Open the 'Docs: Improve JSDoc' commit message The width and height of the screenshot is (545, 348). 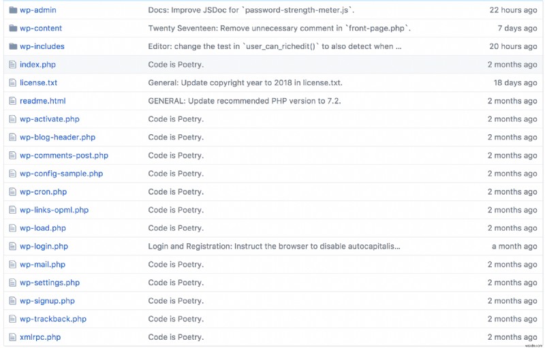point(251,10)
